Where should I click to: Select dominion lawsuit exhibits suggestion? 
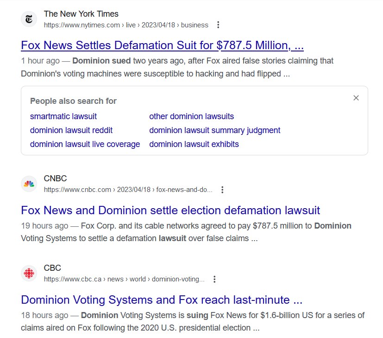[194, 144]
